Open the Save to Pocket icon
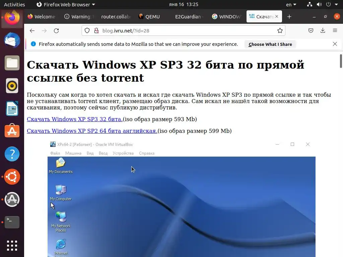343x257 pixels. point(311,30)
